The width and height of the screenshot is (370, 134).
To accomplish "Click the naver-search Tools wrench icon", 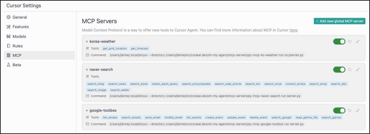I will tap(87, 76).
